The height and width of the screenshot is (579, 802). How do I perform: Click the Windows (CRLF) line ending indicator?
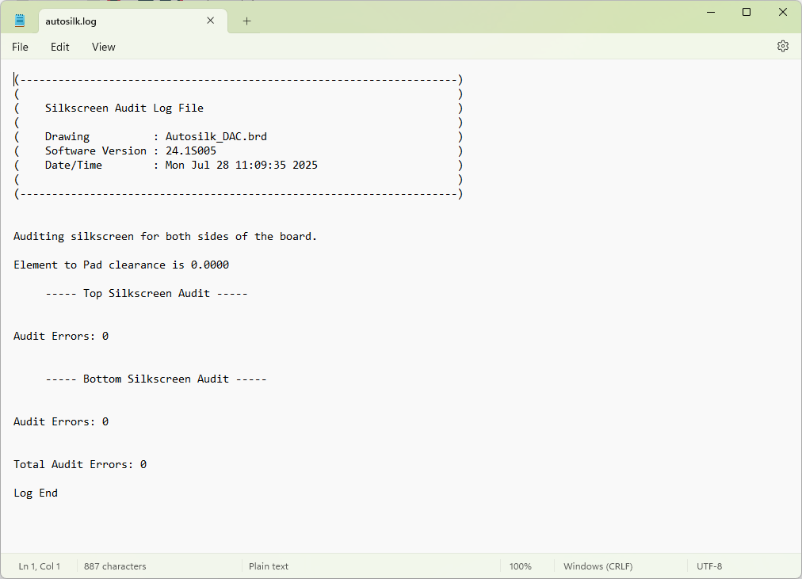tap(598, 566)
